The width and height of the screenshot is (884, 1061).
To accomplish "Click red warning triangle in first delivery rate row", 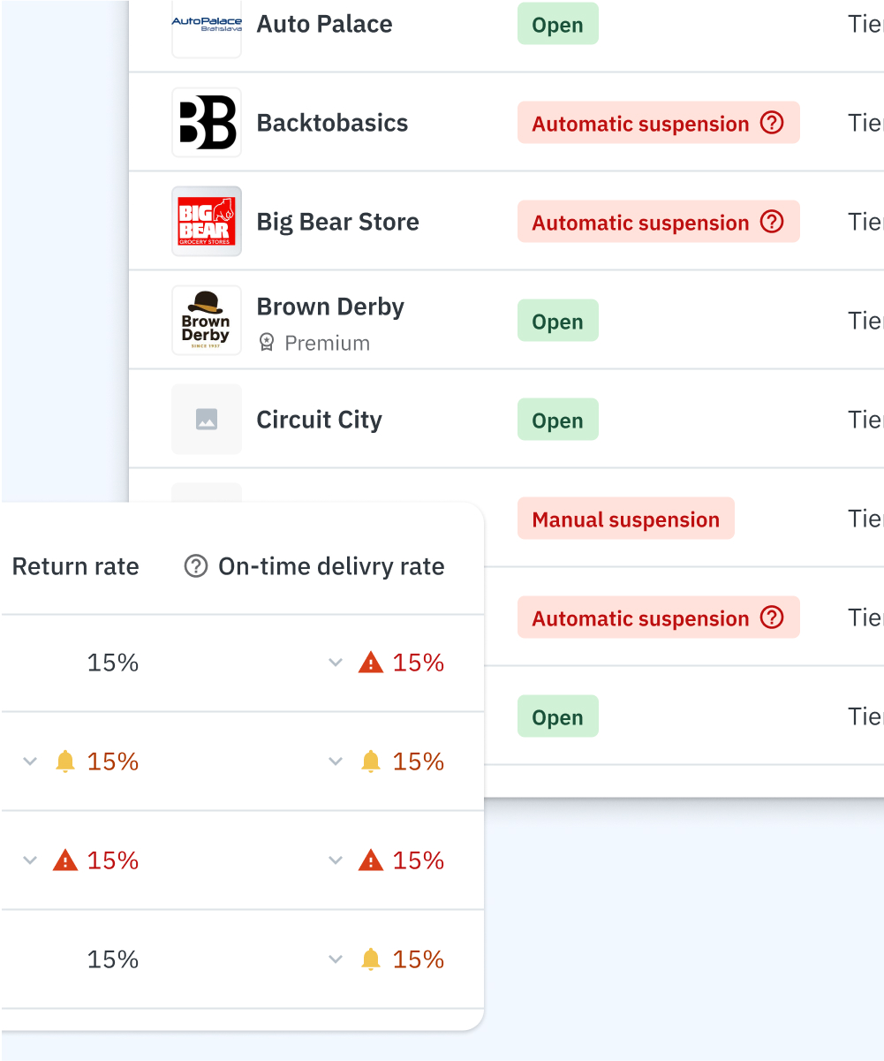I will [371, 662].
